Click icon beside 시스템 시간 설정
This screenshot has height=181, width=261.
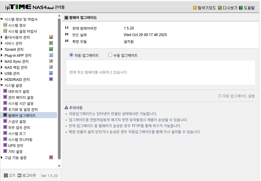[5, 103]
